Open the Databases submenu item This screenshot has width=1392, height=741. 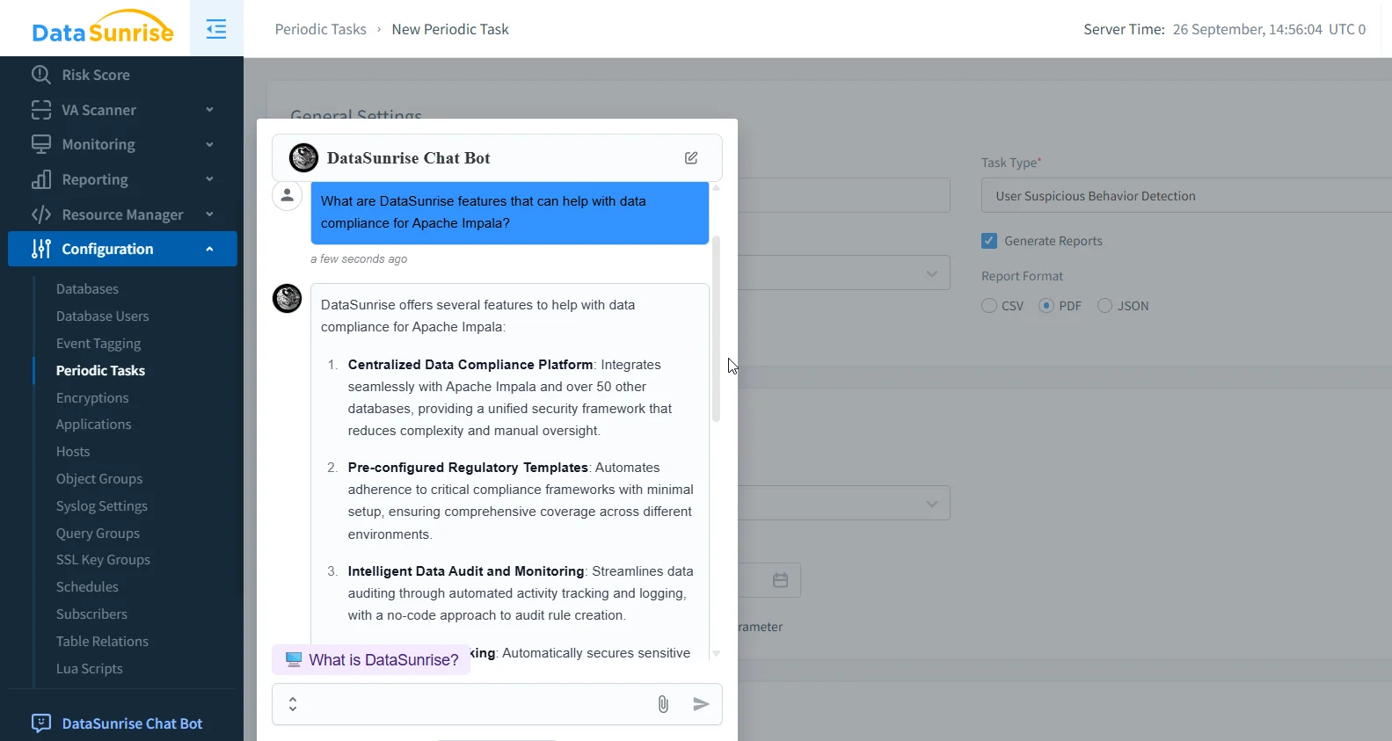coord(87,289)
